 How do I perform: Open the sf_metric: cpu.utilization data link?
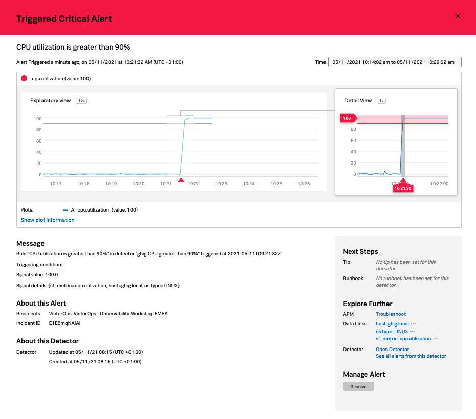(x=403, y=339)
